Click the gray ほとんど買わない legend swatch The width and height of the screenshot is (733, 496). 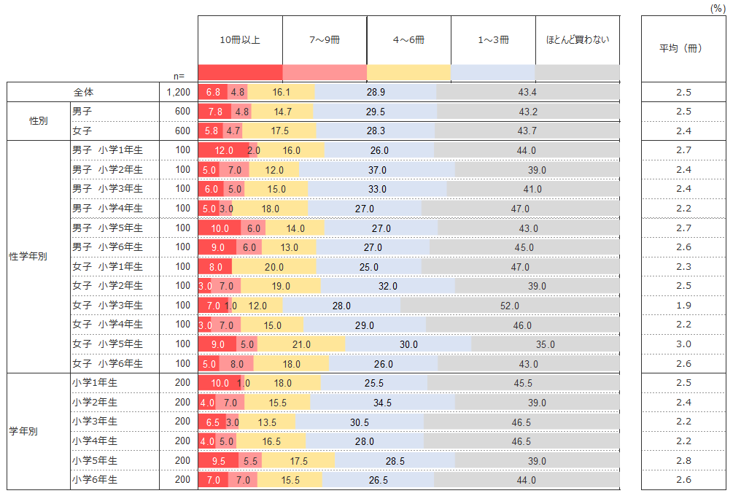point(578,72)
